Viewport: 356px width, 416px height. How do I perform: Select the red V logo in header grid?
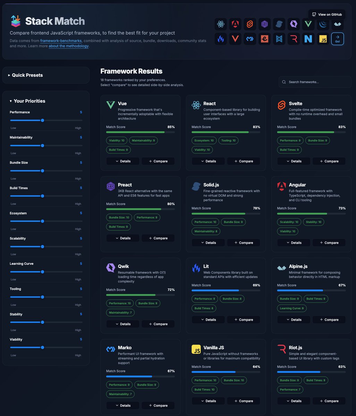point(235,38)
